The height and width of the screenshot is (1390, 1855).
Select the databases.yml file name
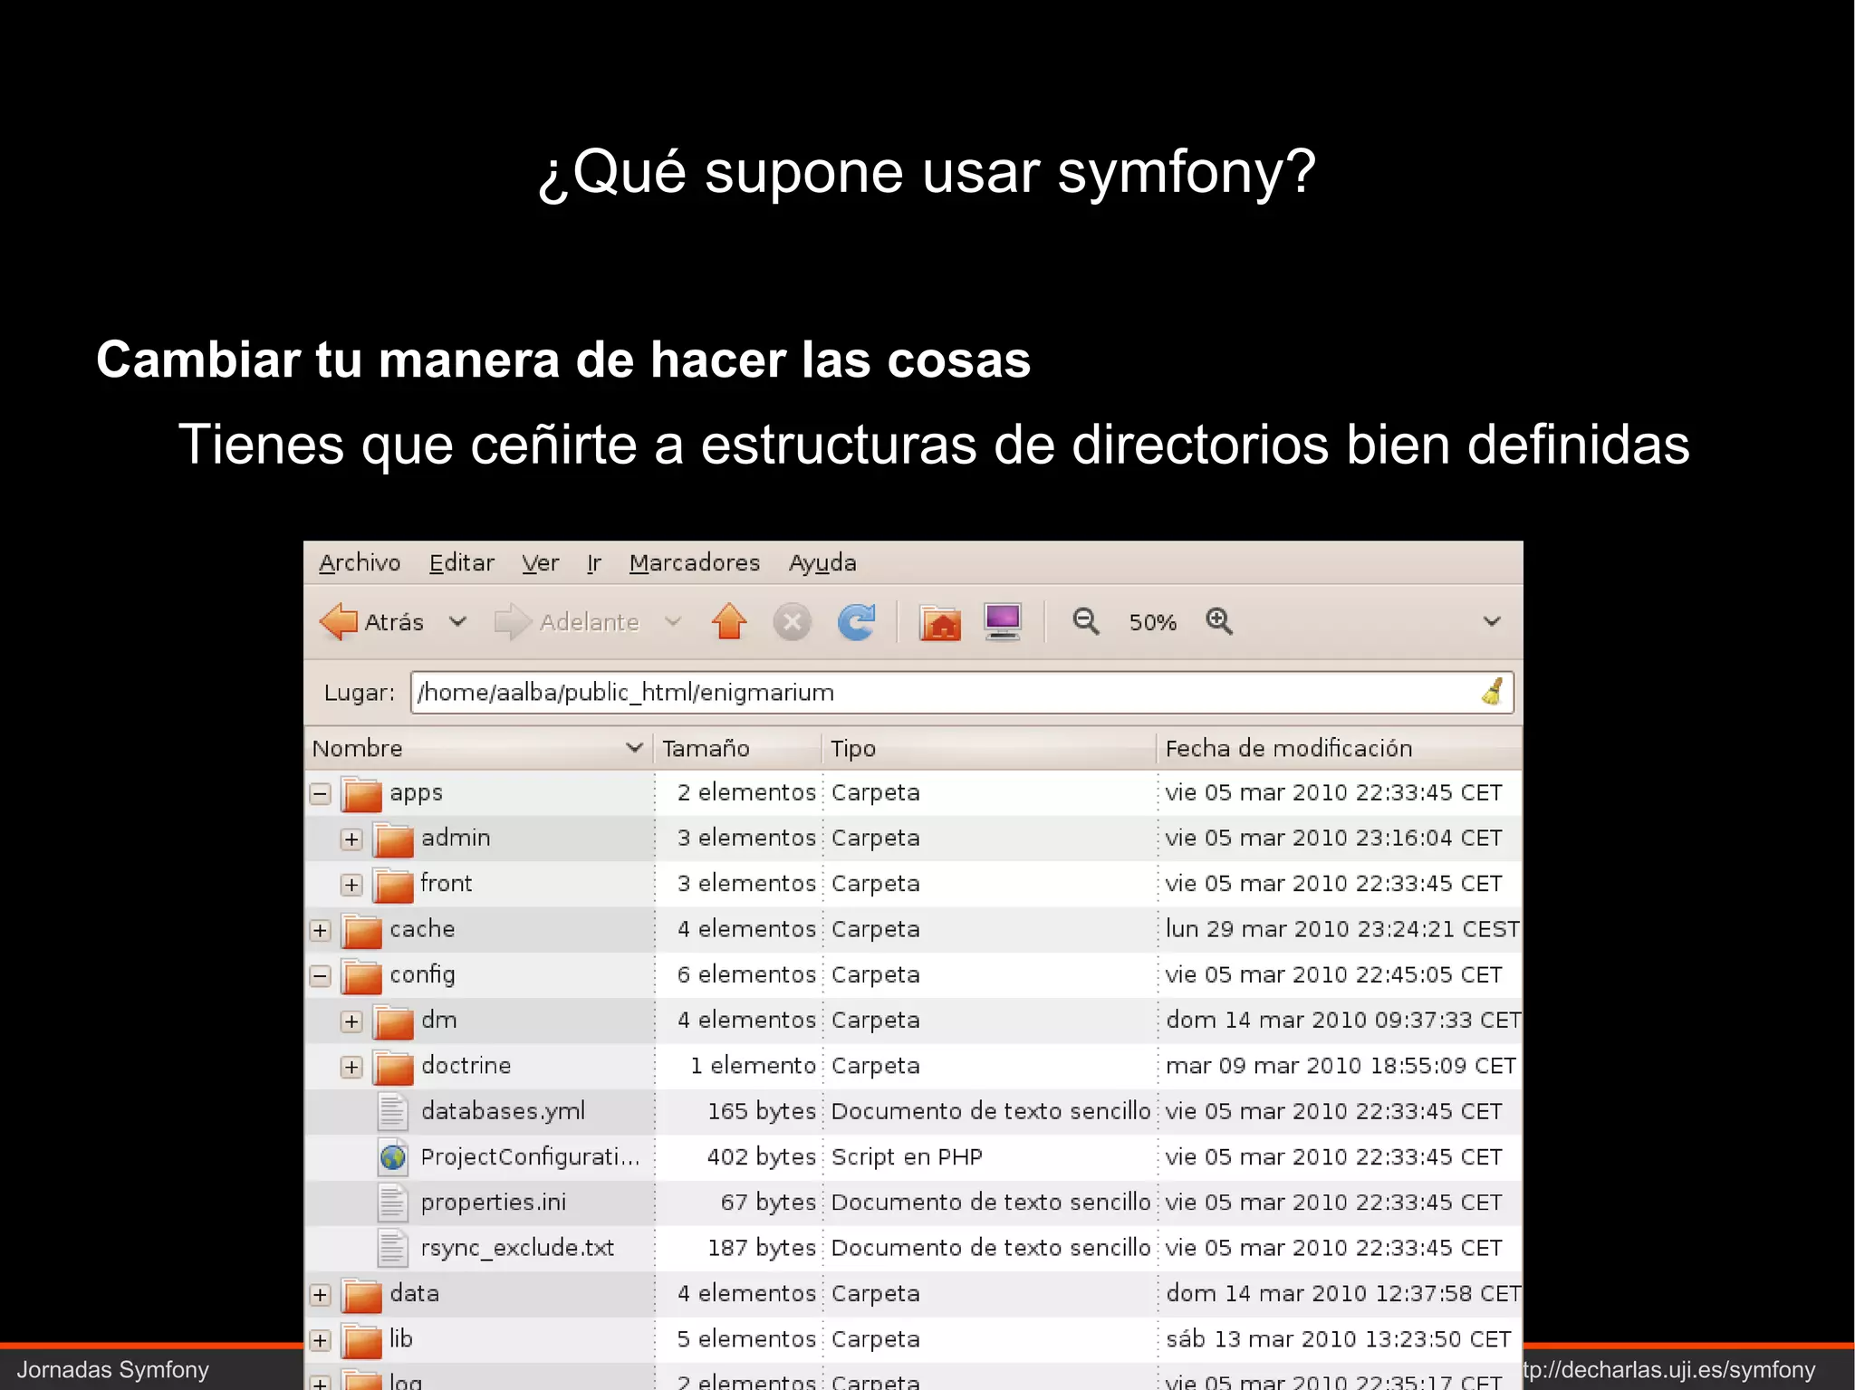tap(504, 1112)
